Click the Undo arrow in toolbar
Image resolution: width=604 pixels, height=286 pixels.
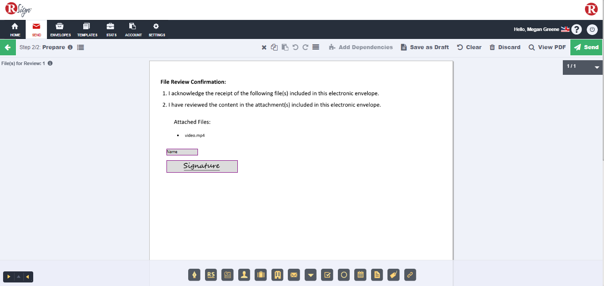[x=295, y=47]
